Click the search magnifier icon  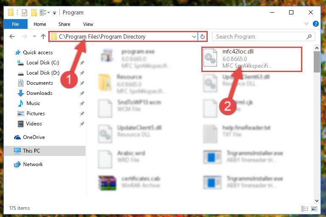(x=309, y=36)
